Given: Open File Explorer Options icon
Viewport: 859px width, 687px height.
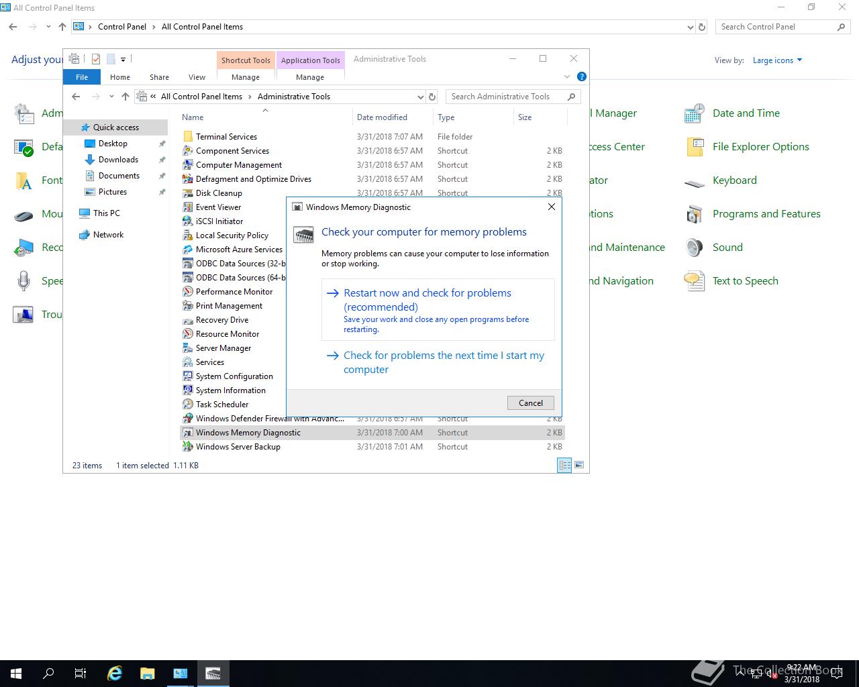Looking at the screenshot, I should coord(695,147).
